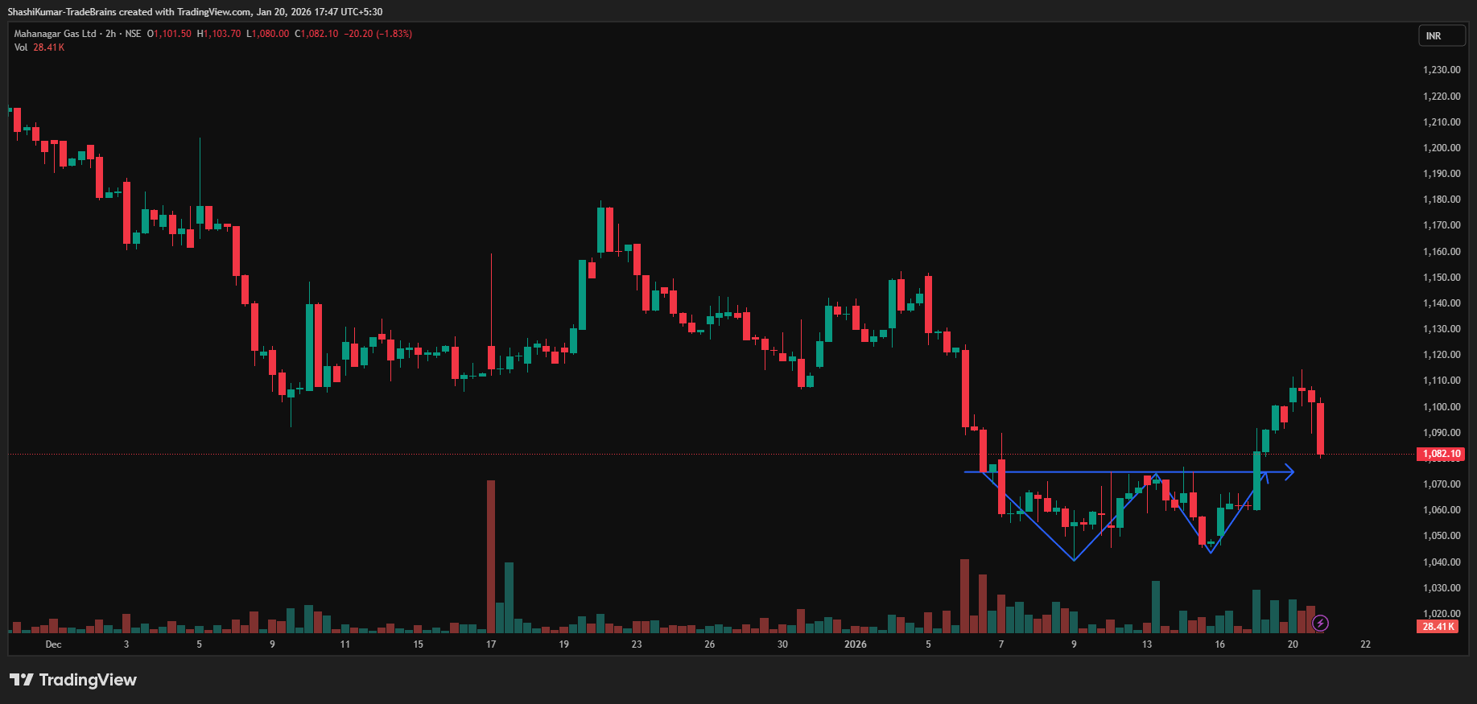This screenshot has width=1477, height=704.
Task: Click the blue horizontal arrow's arrowhead
Action: [1289, 472]
